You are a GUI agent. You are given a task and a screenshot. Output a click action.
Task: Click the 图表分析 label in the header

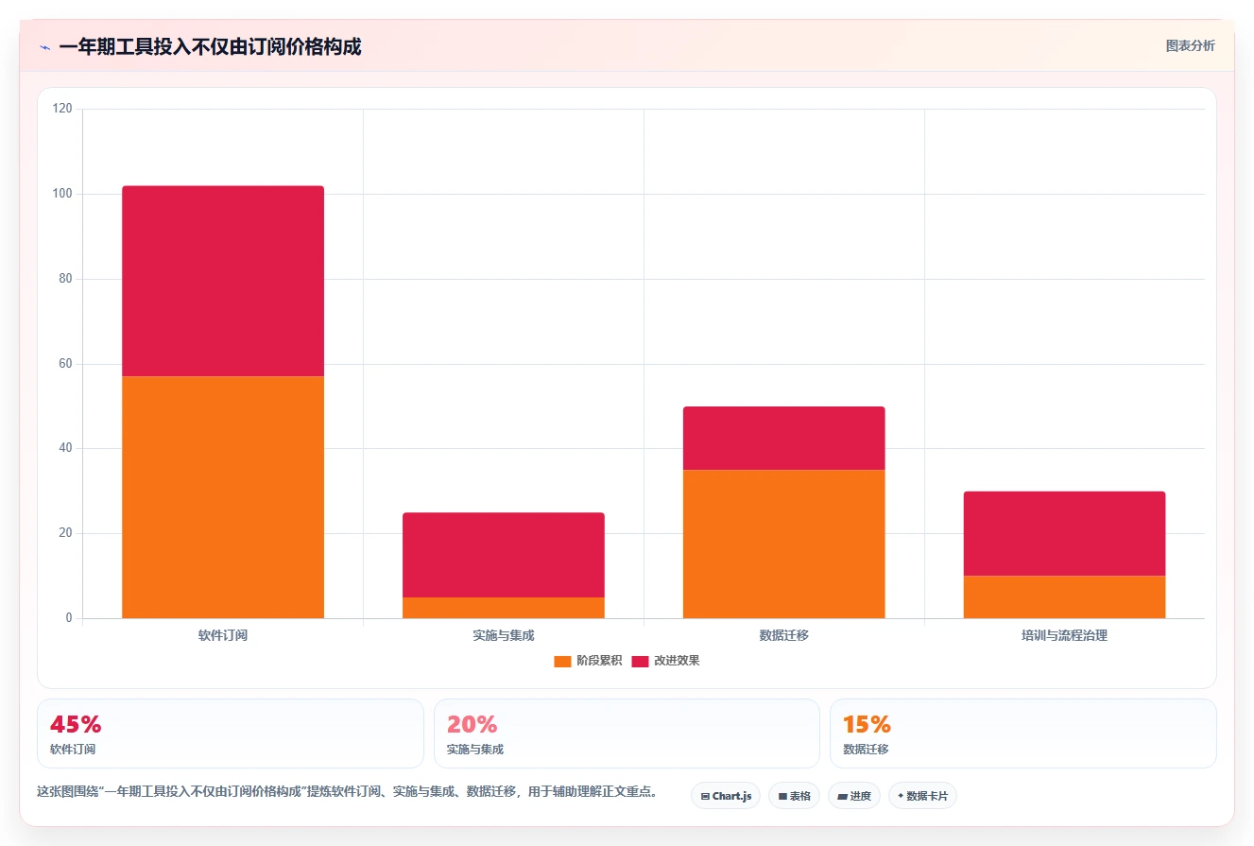(x=1190, y=45)
